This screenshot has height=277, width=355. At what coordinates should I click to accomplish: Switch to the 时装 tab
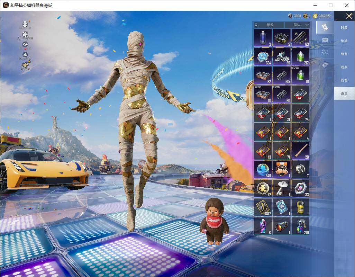[x=344, y=28]
